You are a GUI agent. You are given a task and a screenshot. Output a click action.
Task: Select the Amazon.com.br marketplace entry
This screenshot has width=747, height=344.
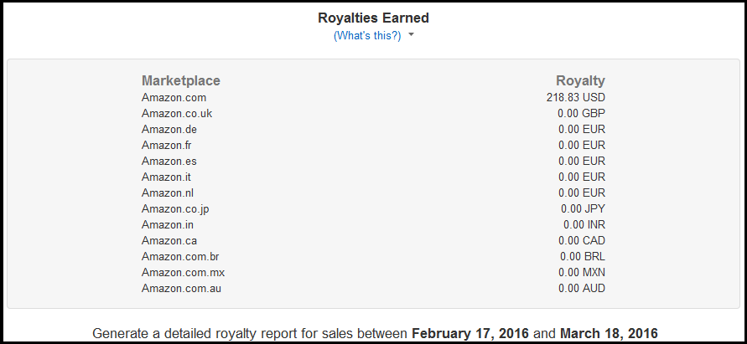[180, 256]
